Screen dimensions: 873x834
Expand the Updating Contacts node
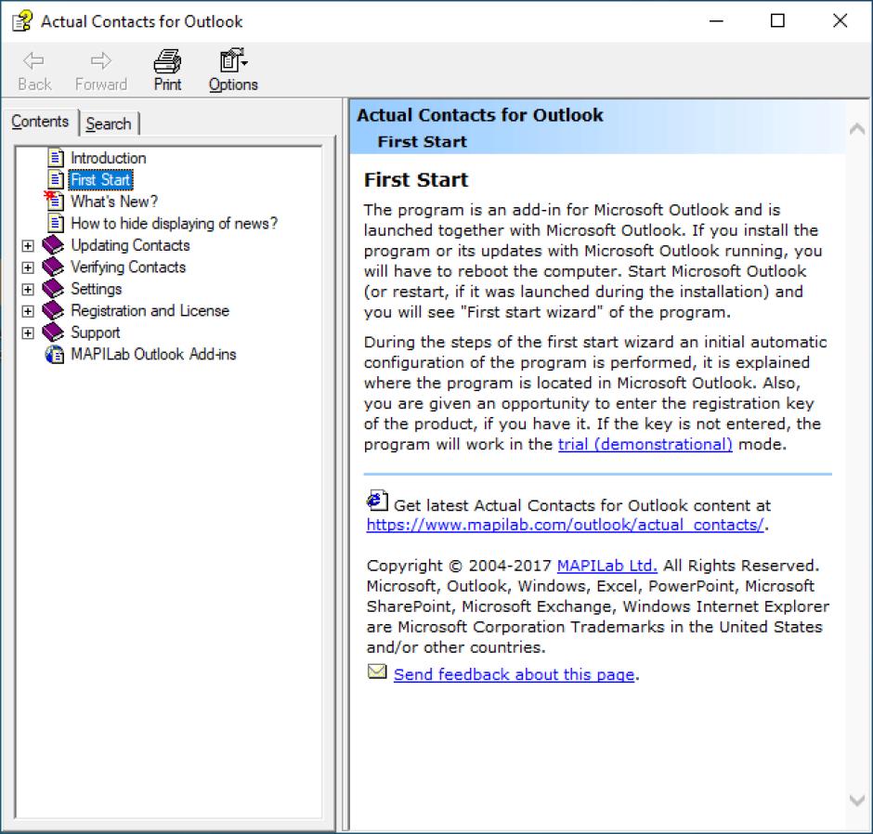click(x=28, y=245)
